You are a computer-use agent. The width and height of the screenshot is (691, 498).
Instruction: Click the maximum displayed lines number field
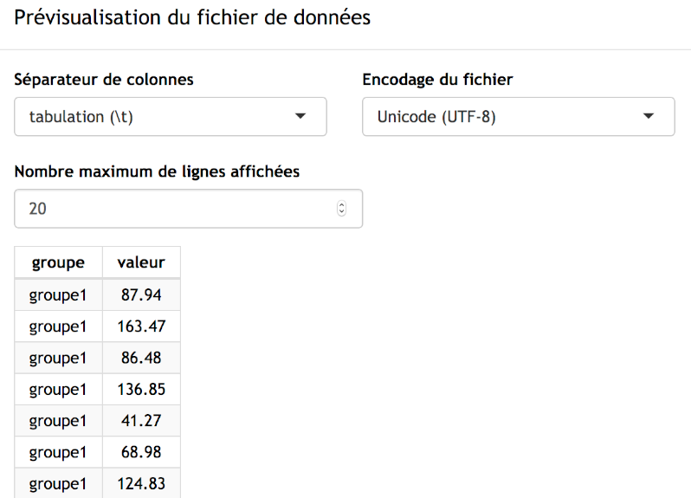point(173,209)
